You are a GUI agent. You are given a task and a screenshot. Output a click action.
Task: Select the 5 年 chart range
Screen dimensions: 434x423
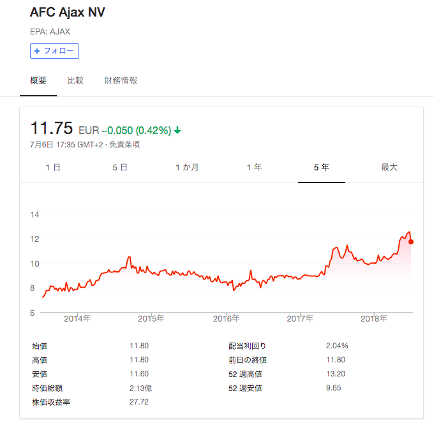pos(321,167)
